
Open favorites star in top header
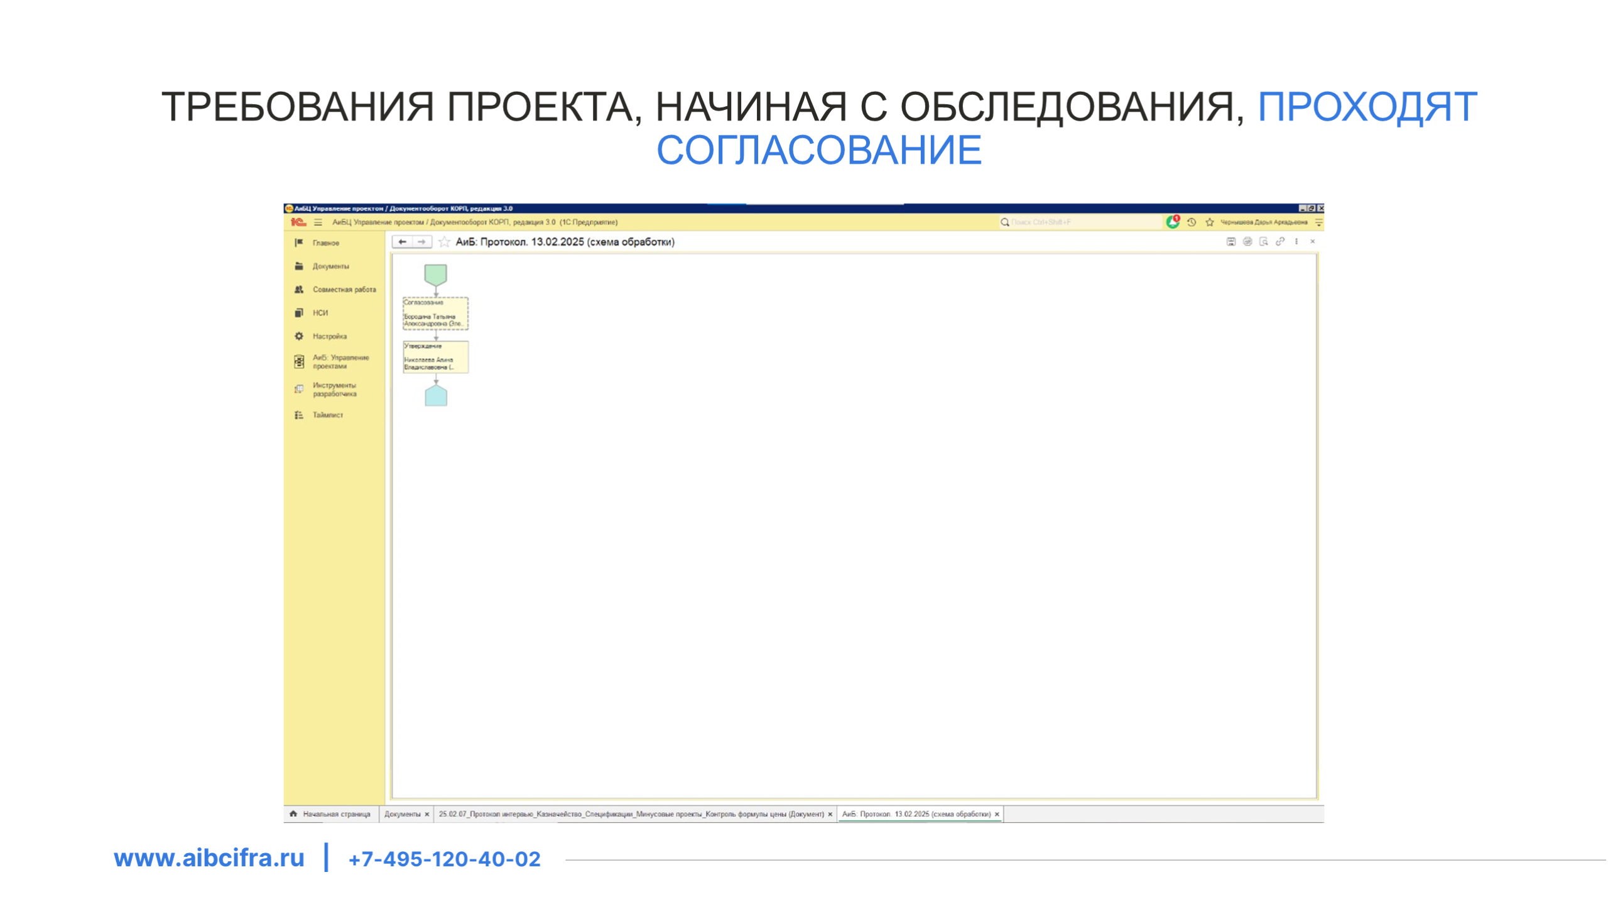(1210, 222)
